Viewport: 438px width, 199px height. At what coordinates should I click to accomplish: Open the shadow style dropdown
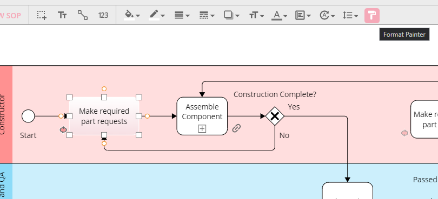[231, 15]
